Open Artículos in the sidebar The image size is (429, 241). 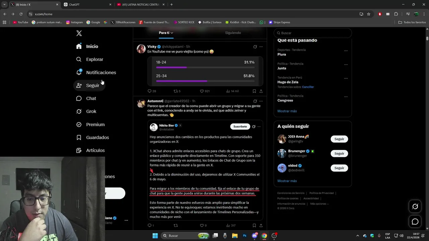pos(90,151)
